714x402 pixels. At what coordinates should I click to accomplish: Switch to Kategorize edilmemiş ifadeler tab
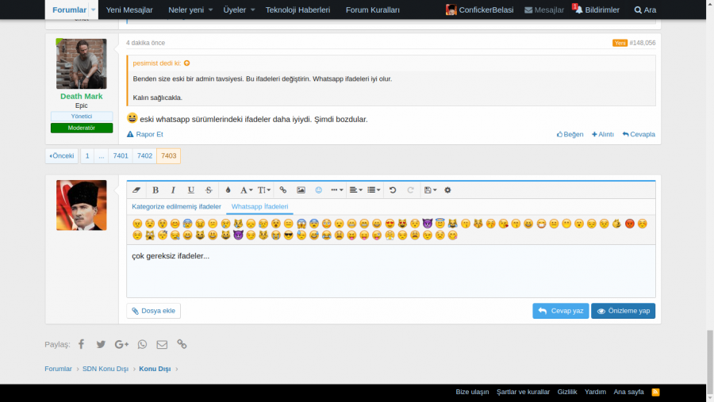pos(176,206)
